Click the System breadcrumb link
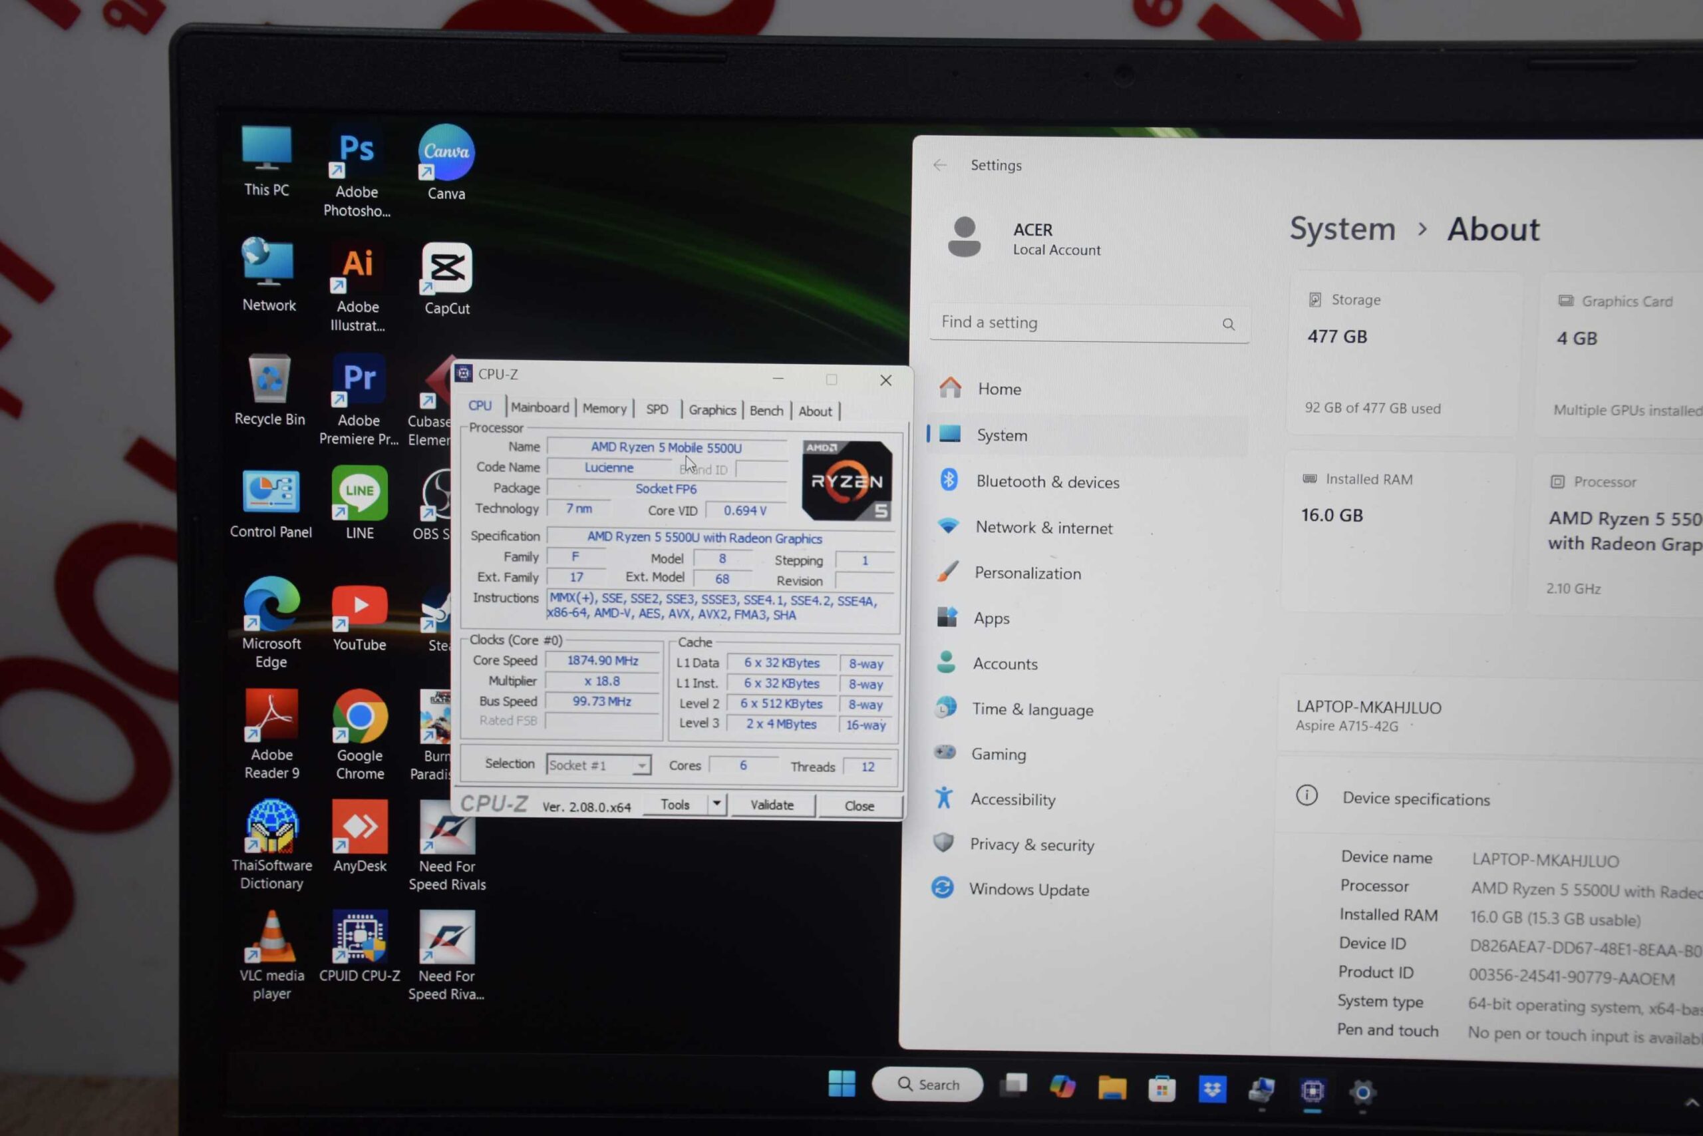 coord(1342,229)
